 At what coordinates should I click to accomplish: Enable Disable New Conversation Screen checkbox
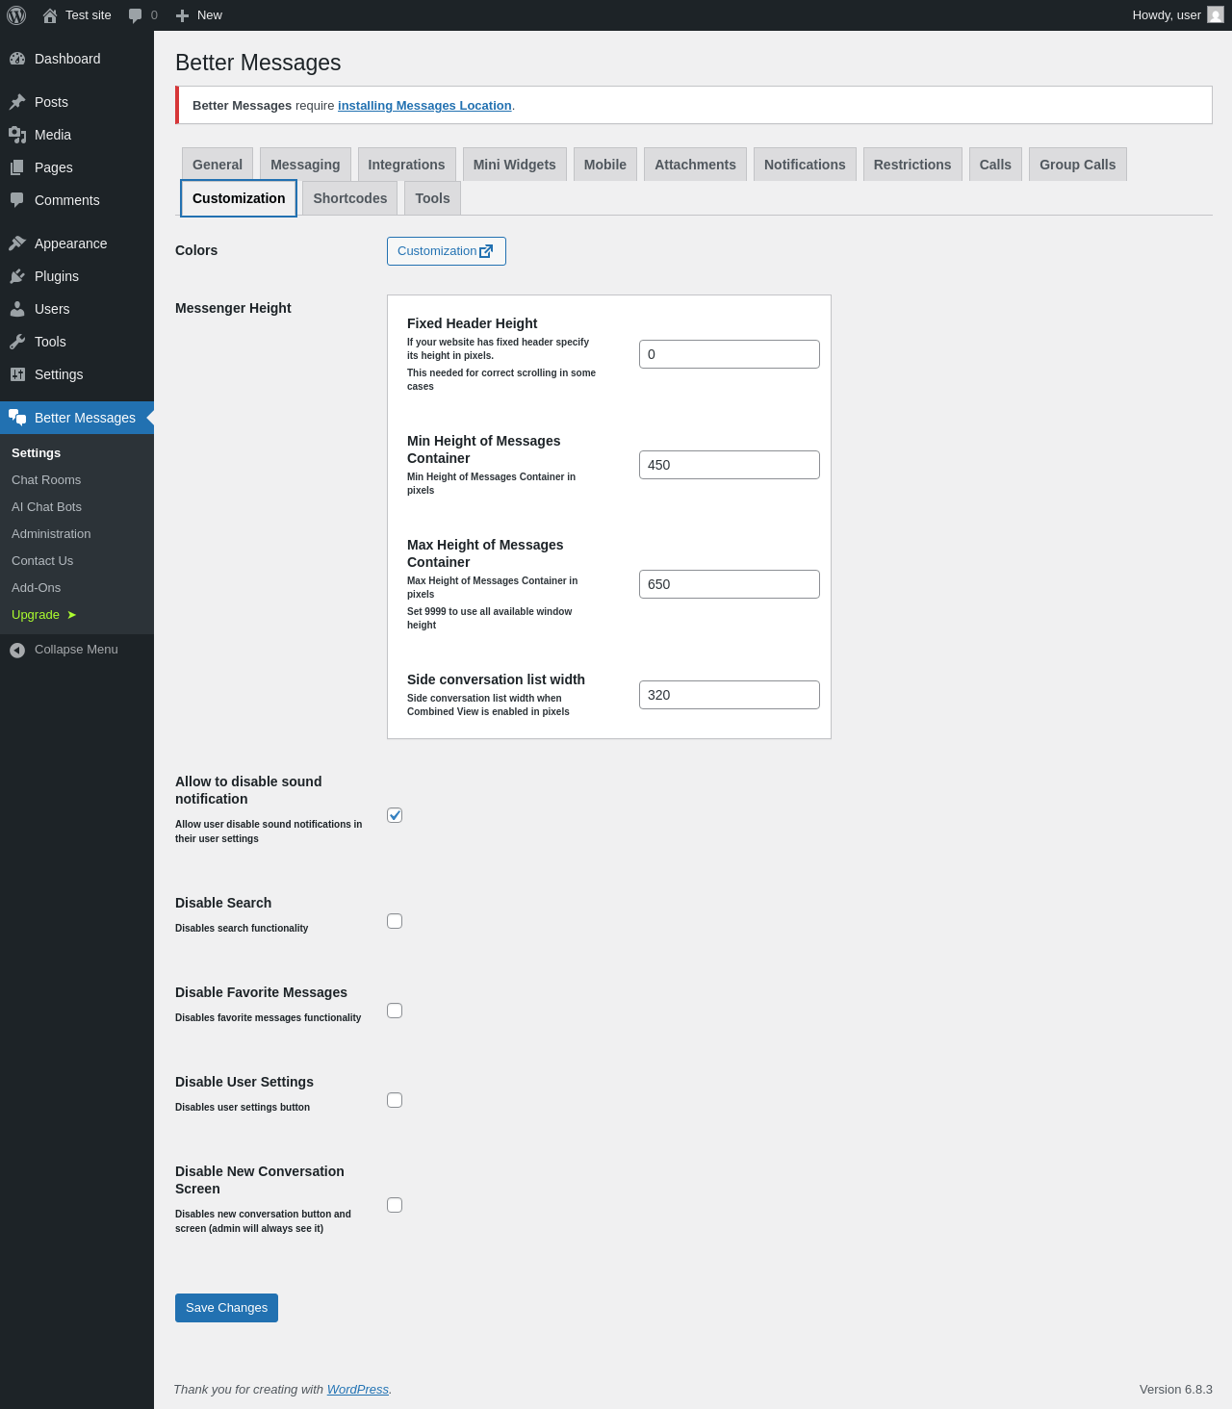click(395, 1205)
